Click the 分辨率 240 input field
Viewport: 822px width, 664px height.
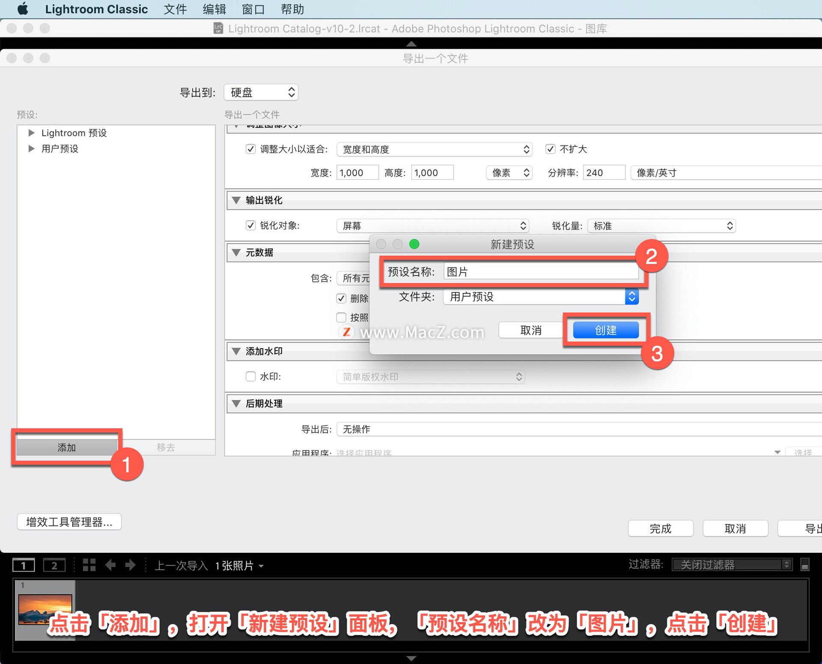[604, 173]
